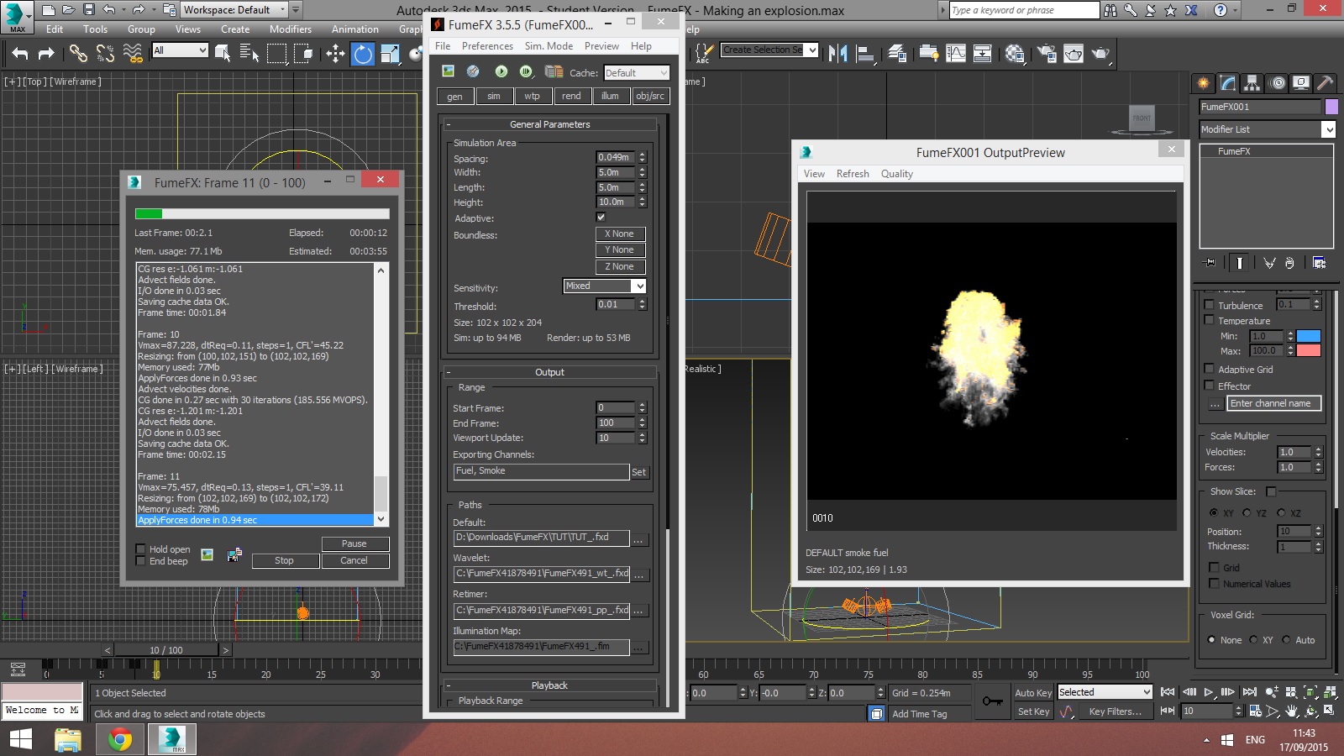Image resolution: width=1344 pixels, height=756 pixels.
Task: Open the Hierarchy command panel tab
Action: [1252, 83]
